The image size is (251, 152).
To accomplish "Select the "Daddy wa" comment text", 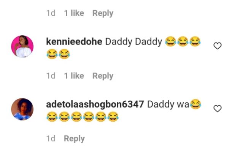I will [x=168, y=104].
